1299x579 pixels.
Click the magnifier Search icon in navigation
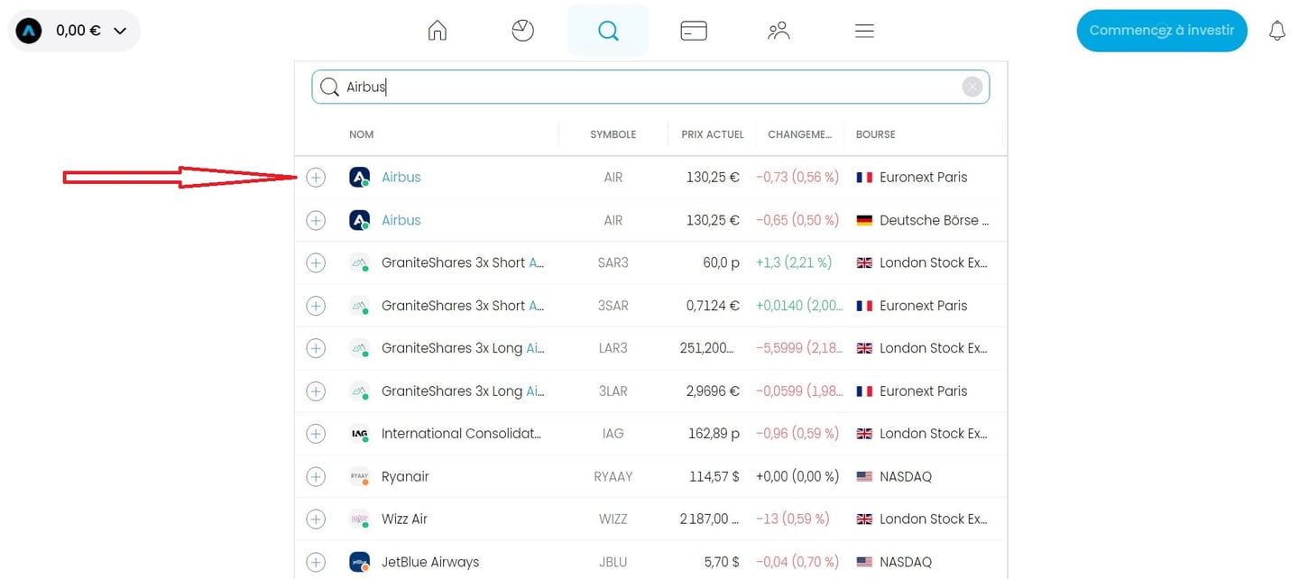tap(608, 30)
